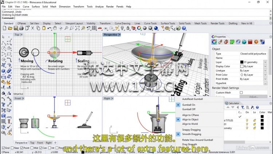Screen dimensions: 273x154
Task: Click the padlock Lock objects icon
Action: click(x=128, y=28)
